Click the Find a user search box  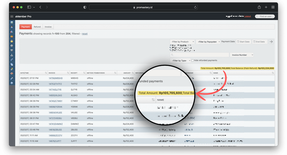[x=265, y=17]
